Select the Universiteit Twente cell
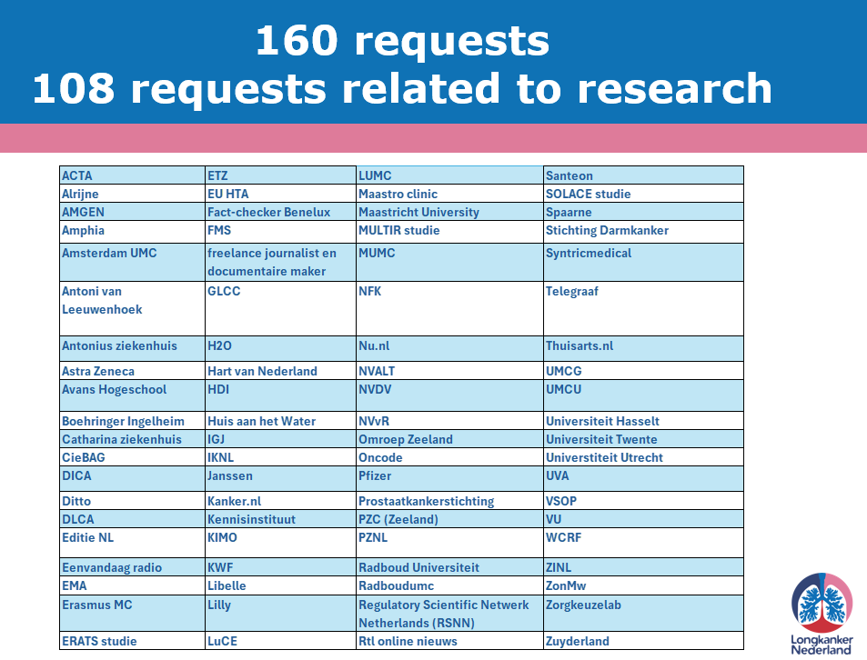Screen dimensions: 867x660 (643, 438)
